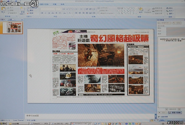Click into the notes area below the slide
The height and width of the screenshot is (125, 185).
tap(89, 116)
